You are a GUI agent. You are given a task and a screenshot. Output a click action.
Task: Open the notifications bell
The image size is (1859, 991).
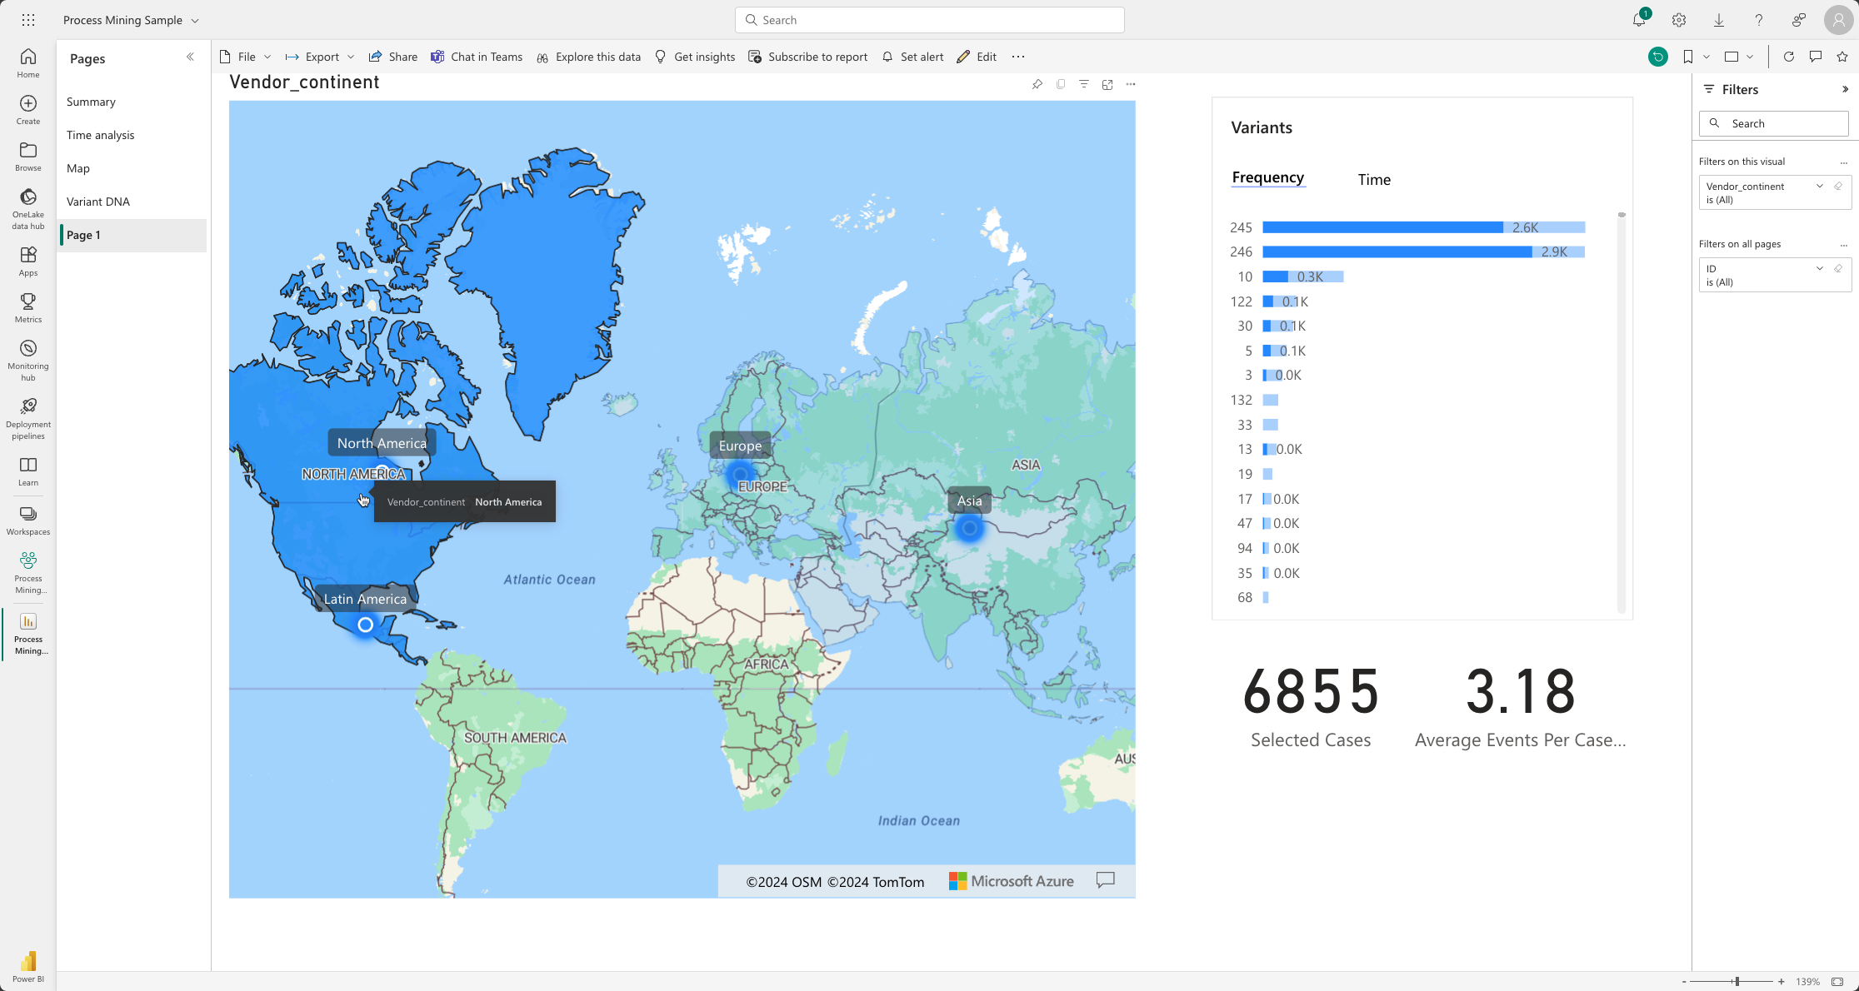[1638, 20]
